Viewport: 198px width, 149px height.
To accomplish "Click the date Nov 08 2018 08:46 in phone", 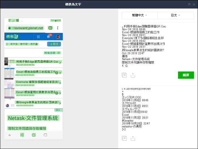I will coord(25,65).
